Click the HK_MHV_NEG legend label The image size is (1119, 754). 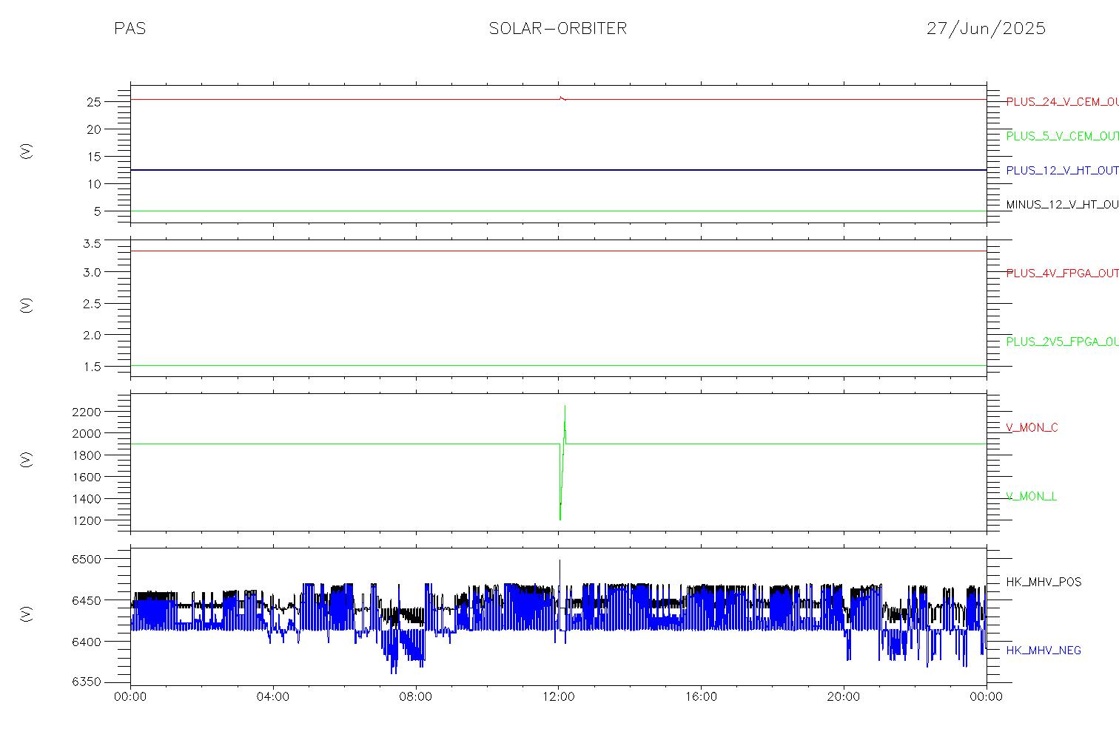[x=1044, y=651]
